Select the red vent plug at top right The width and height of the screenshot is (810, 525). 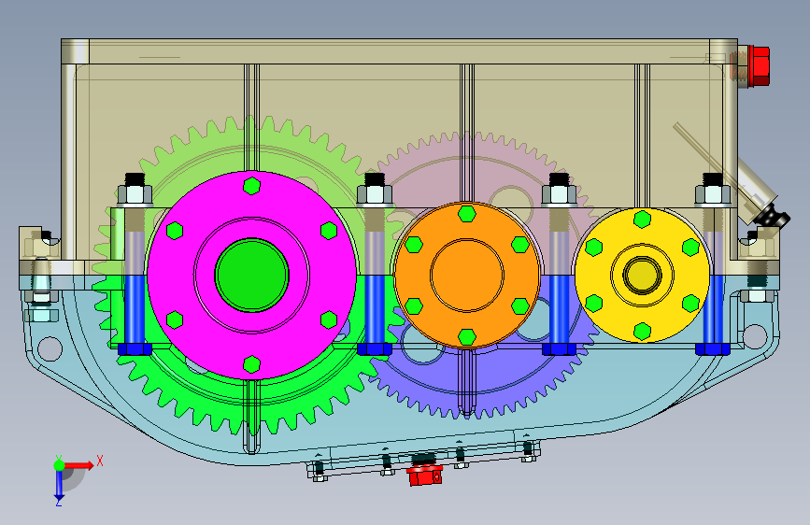(758, 65)
